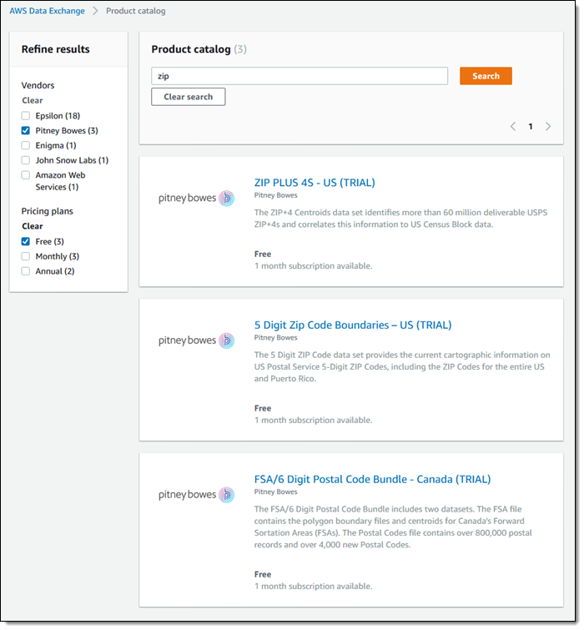The image size is (584, 630).
Task: Click the previous page arrow in pagination
Action: 513,127
